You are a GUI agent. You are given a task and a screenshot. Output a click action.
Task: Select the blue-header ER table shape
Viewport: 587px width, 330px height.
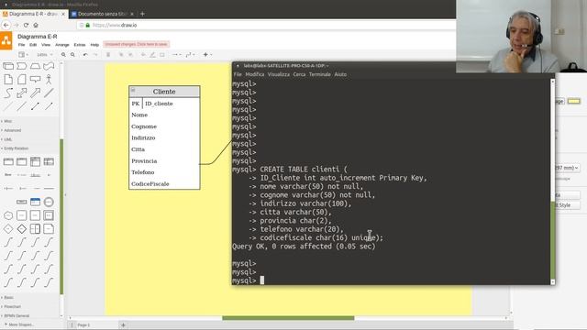(x=35, y=202)
